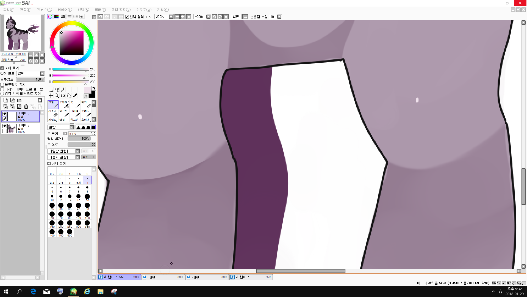Switch to the 3.jpg canvas tab

click(163, 277)
